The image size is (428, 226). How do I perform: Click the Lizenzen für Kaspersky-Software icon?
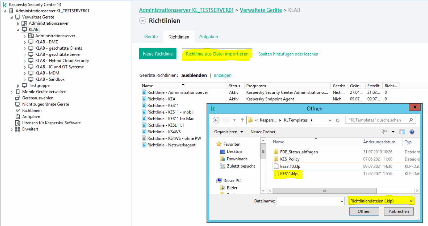18,123
